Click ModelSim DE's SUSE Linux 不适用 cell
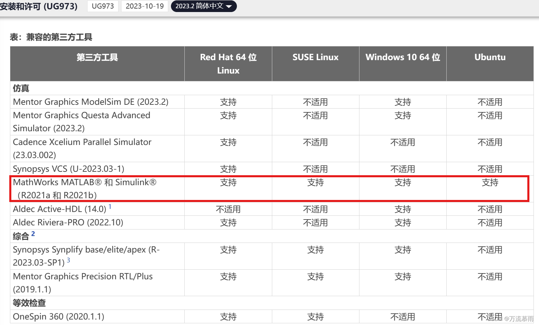 [316, 102]
